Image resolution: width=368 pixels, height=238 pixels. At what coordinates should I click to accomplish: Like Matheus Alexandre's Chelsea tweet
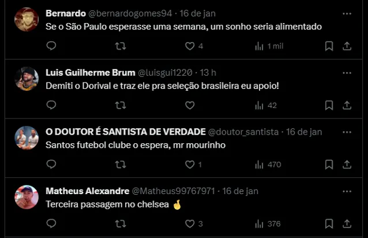(190, 224)
